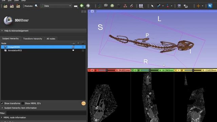Click the green slice view pin
Image resolution: width=217 pixels, height=122 pixels.
133,70
